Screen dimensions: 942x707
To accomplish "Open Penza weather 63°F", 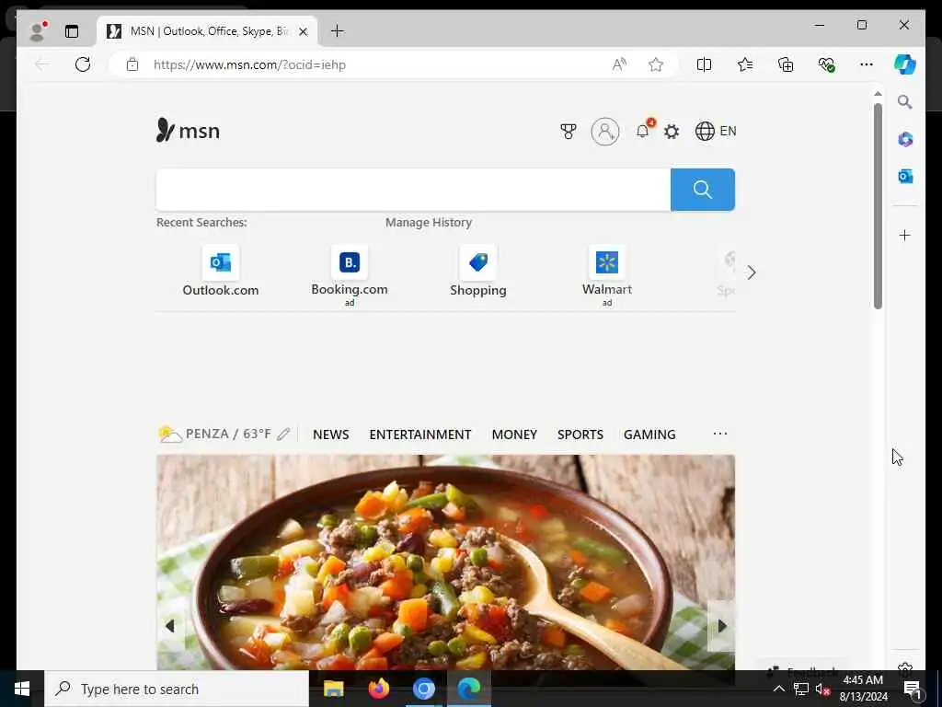I will [215, 435].
